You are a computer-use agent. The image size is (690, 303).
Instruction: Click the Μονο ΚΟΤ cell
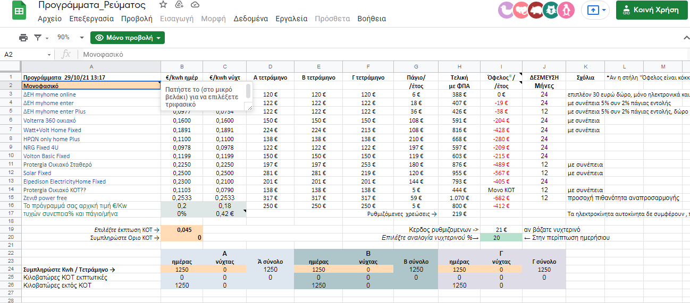tap(501, 189)
